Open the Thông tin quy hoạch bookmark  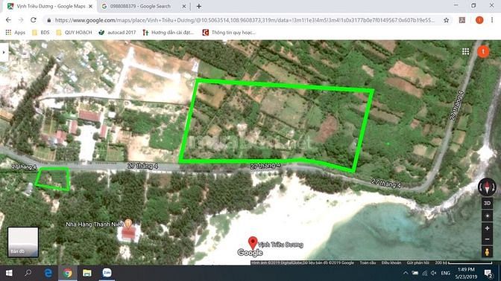229,32
